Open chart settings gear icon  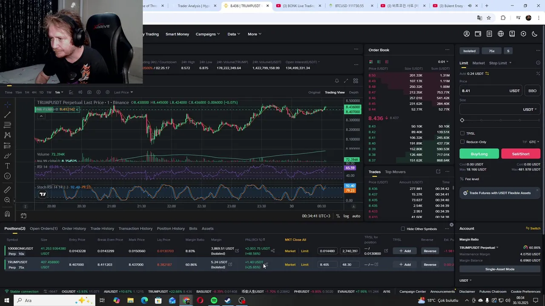(107, 92)
